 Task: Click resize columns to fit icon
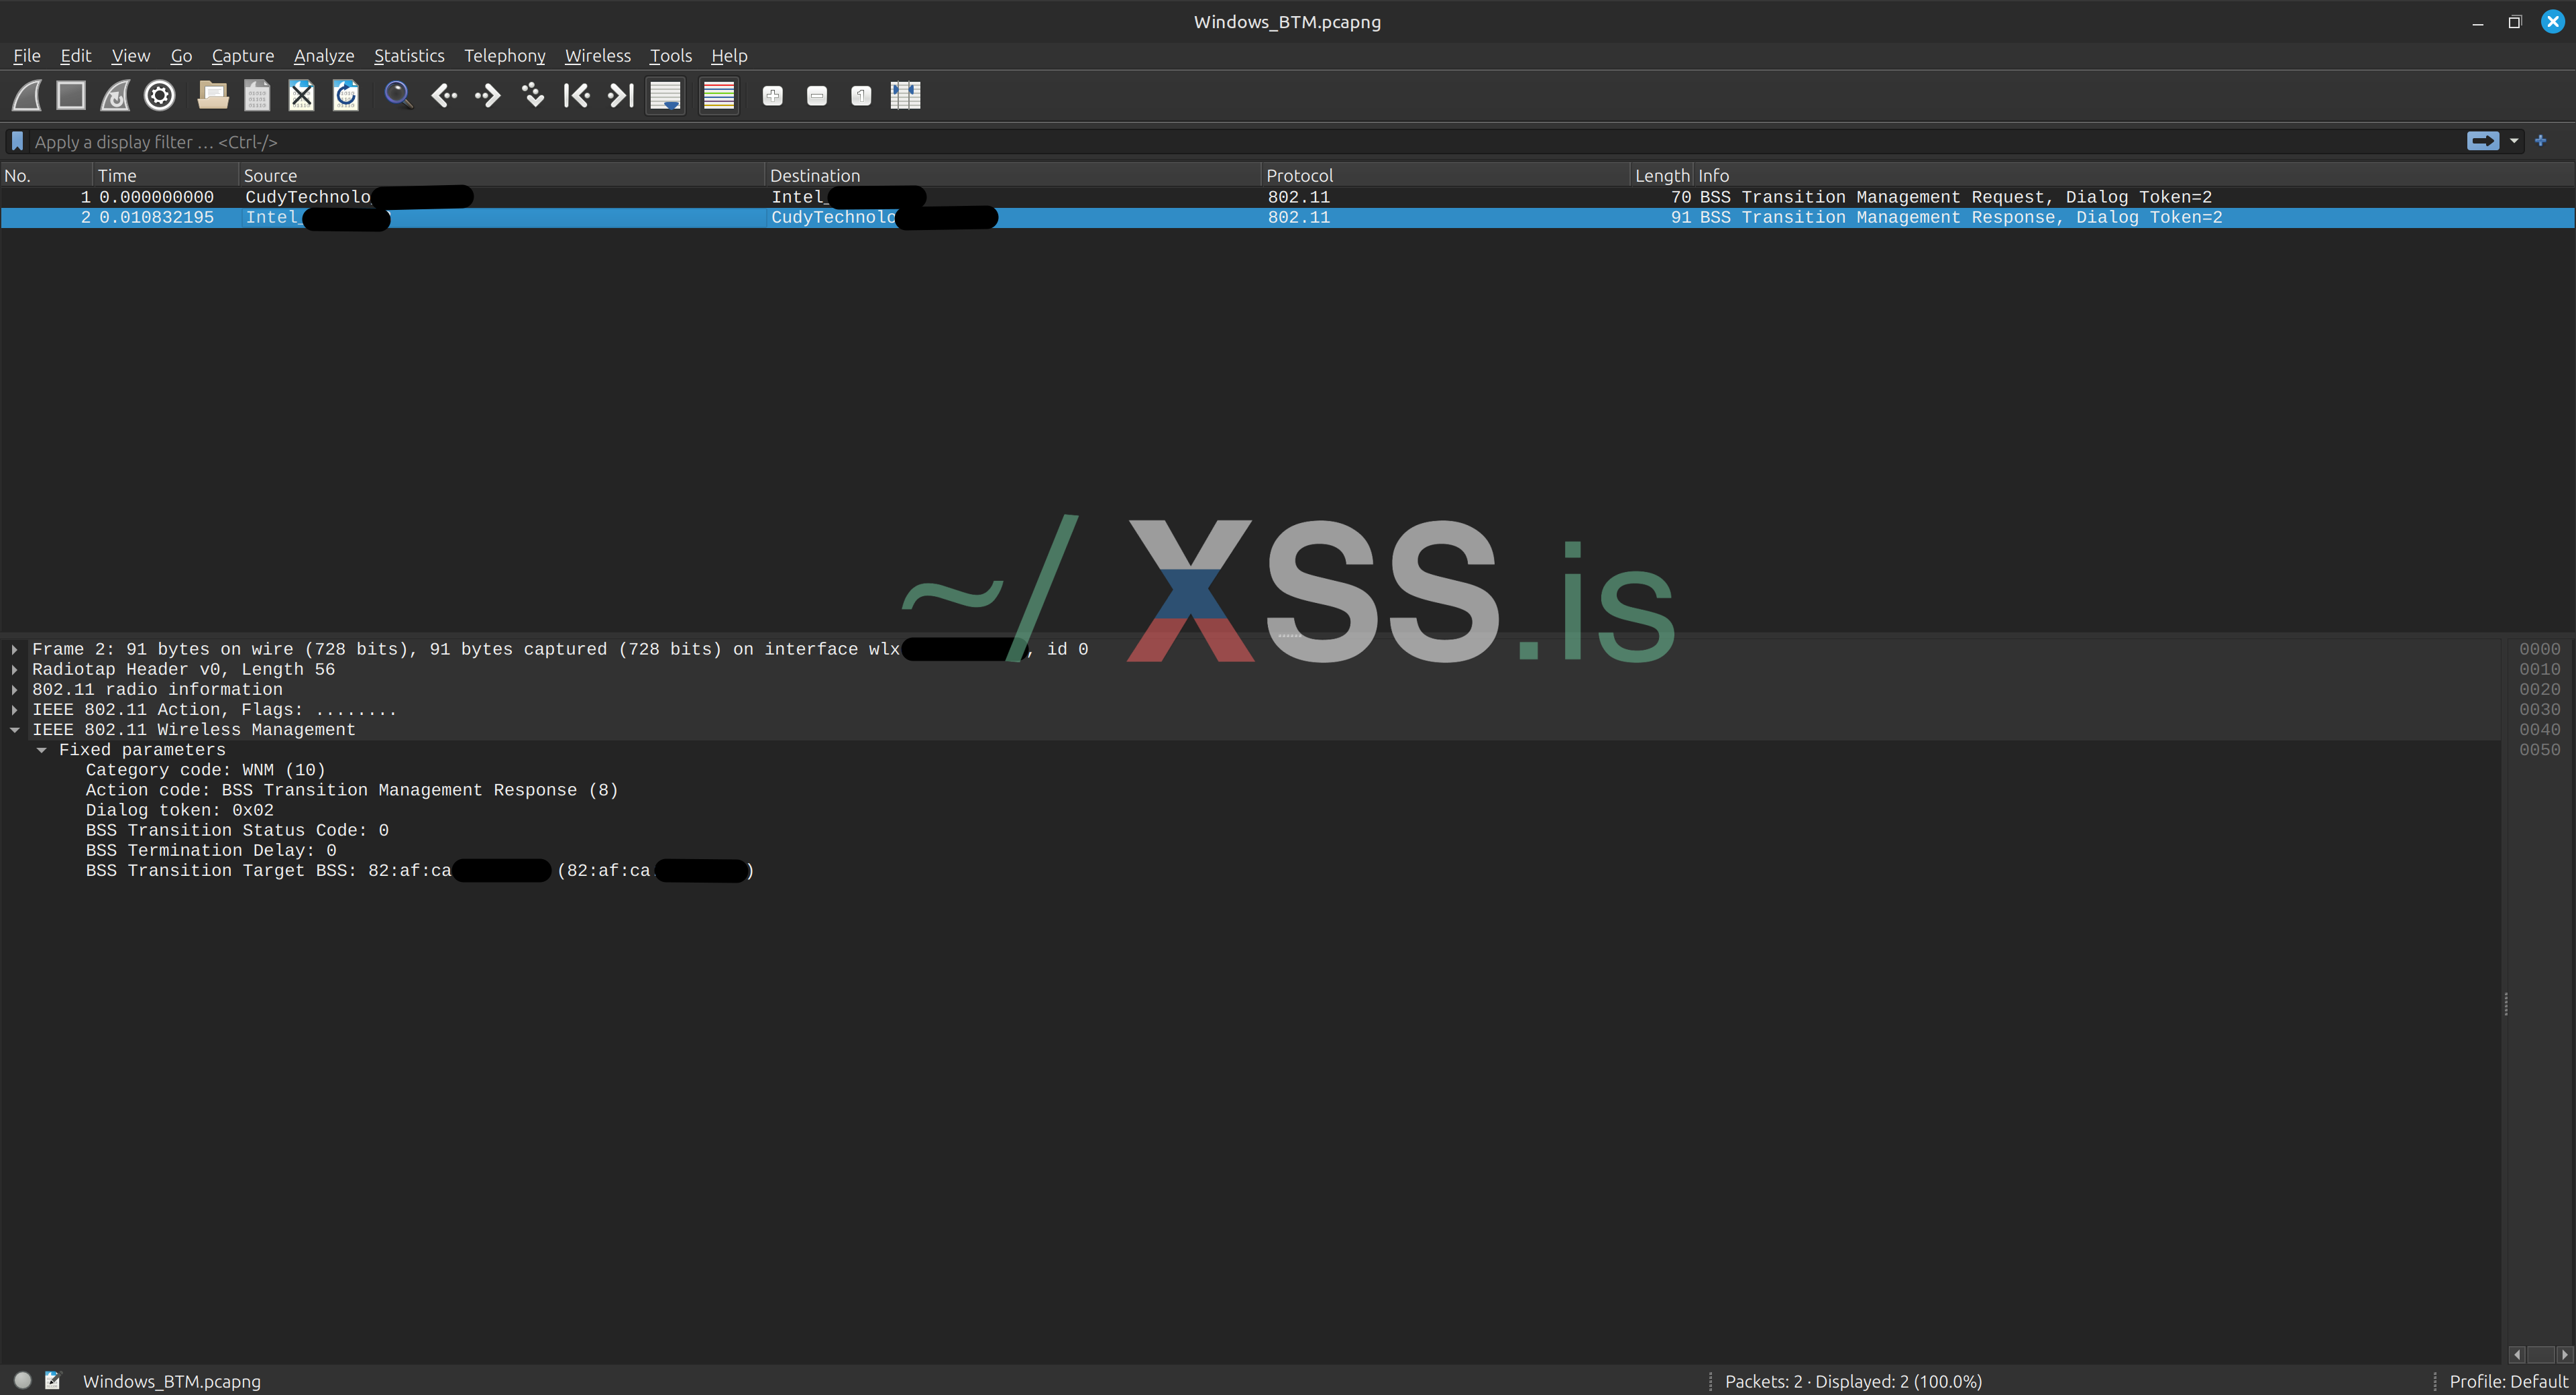pos(905,96)
